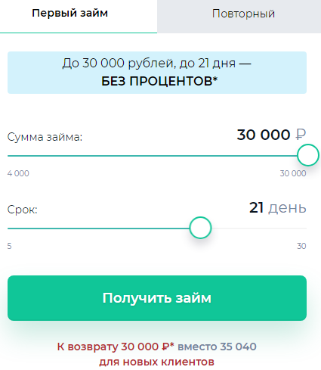Click the ruble sign next to loan amount

[x=301, y=135]
